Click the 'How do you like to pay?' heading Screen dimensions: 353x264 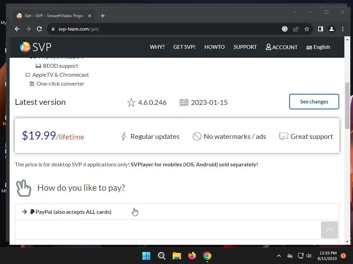pos(81,188)
